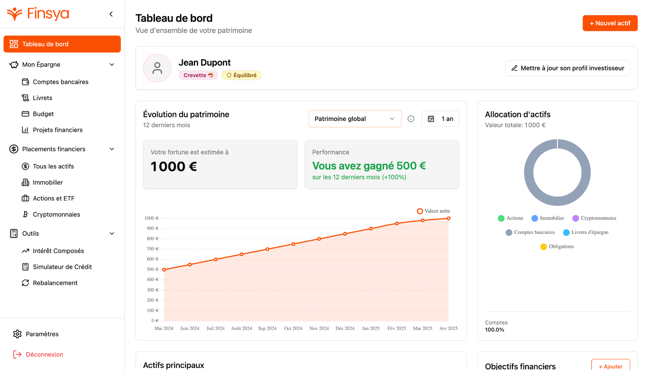The height and width of the screenshot is (370, 648).
Task: Click the Équilibré badge text
Action: [245, 75]
